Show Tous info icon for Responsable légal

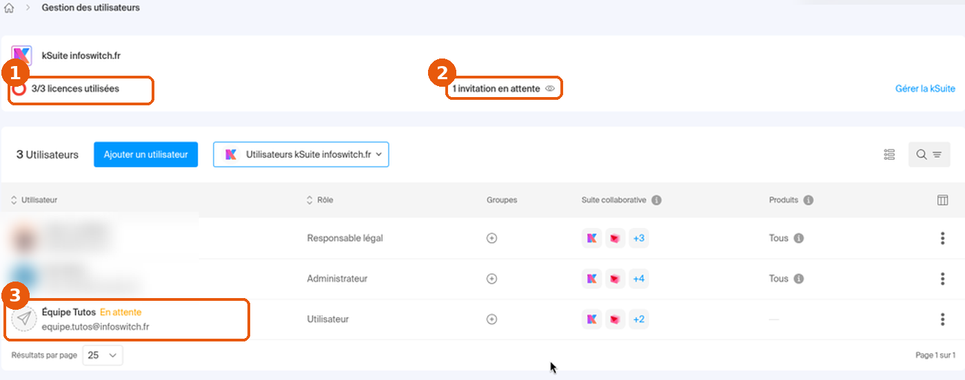pos(798,238)
